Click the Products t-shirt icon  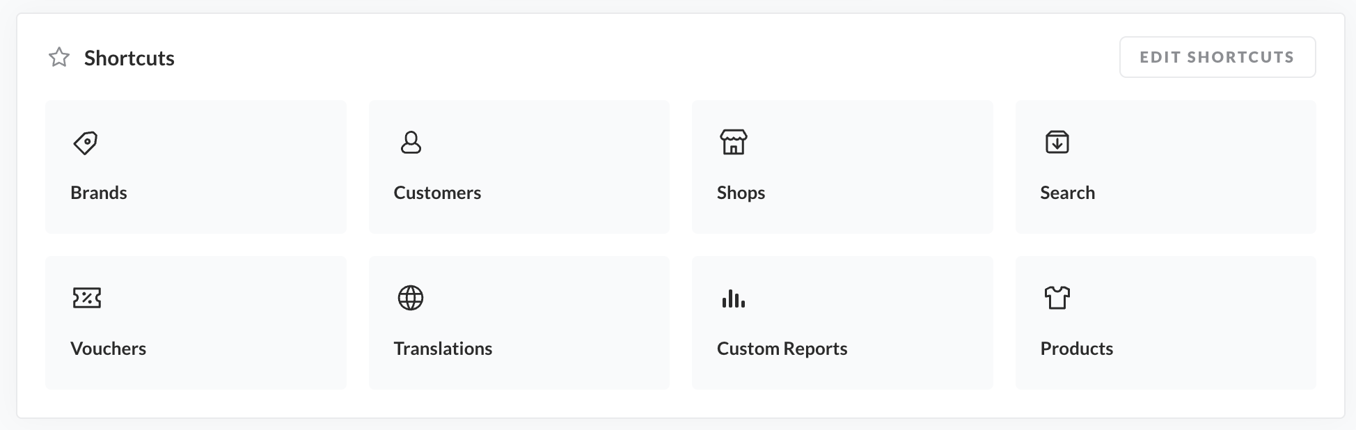click(x=1057, y=298)
